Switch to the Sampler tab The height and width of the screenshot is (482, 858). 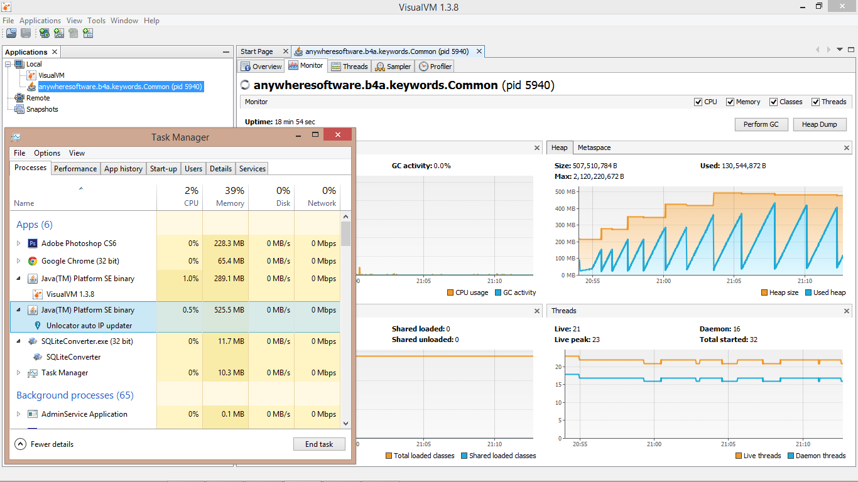pos(393,67)
